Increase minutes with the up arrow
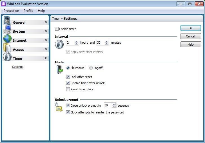 pos(106,41)
